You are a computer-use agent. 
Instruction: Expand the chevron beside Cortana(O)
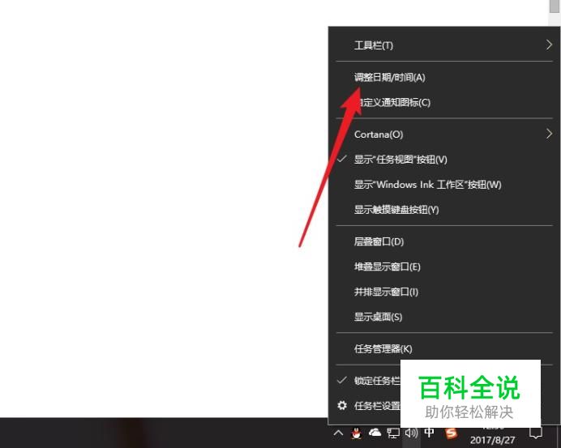549,134
